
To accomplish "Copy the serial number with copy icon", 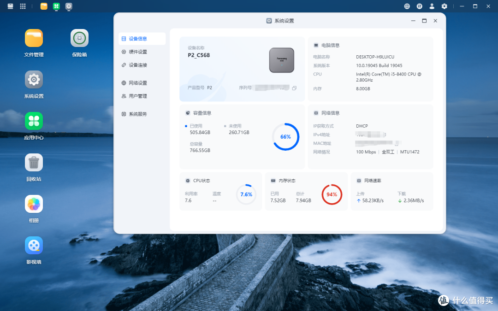I will coord(294,88).
